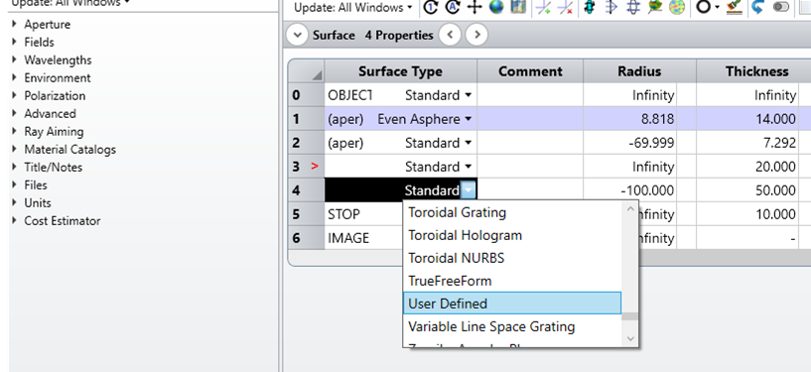Select the Thickness cell with value 7.292
The width and height of the screenshot is (811, 372).
(x=747, y=143)
